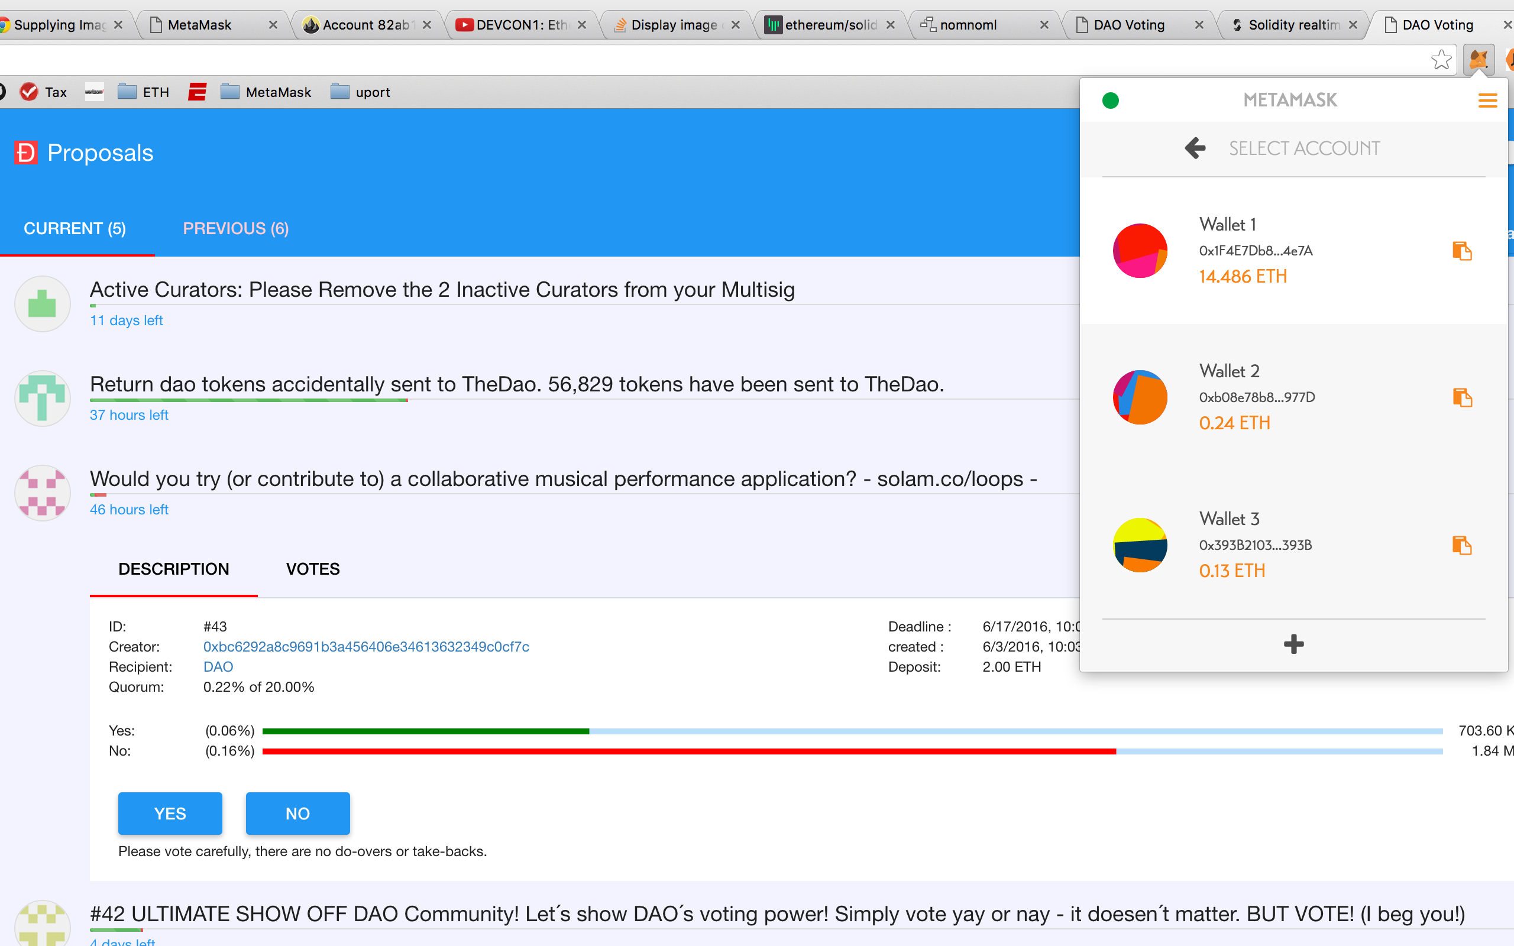This screenshot has width=1514, height=946.
Task: Open the DESCRIPTION tab
Action: 174,569
